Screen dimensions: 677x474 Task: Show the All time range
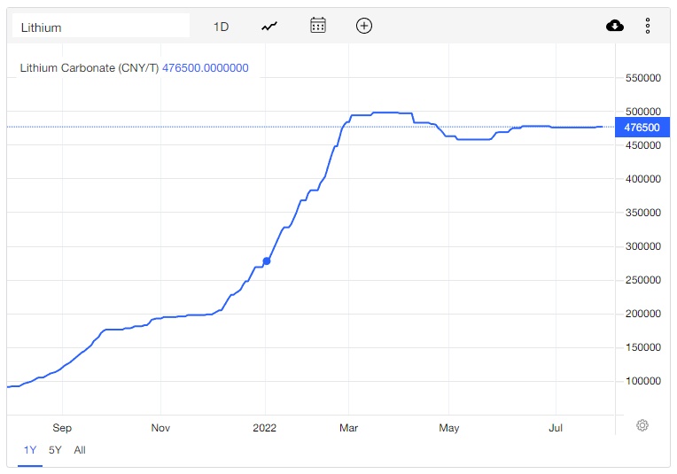80,450
